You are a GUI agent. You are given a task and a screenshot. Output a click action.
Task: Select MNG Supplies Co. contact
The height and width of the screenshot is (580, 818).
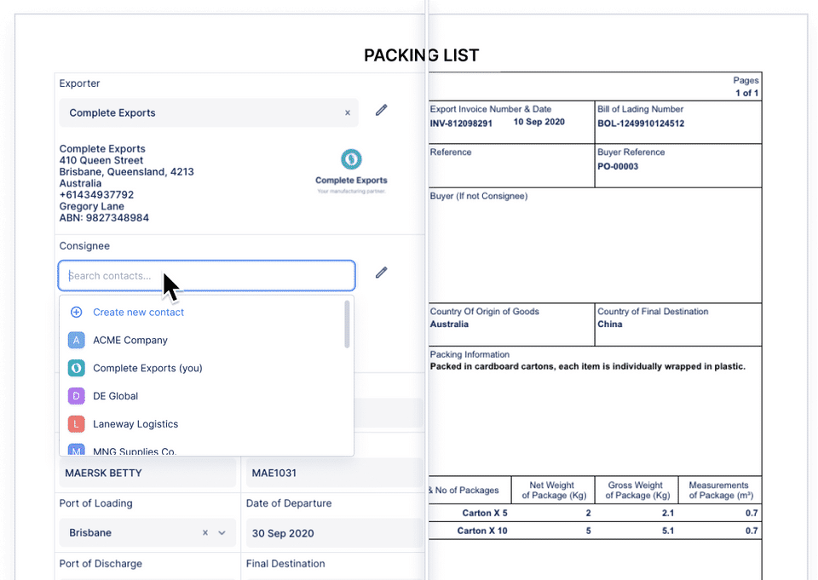coord(134,451)
